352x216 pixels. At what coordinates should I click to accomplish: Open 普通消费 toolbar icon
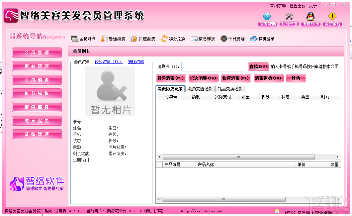(x=104, y=39)
